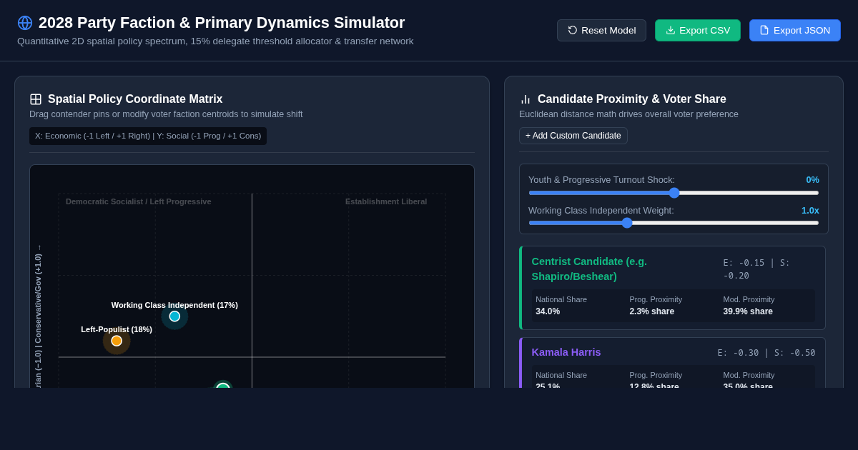Click the 'Democratic Socialist / Left Progressive' quadrant label
The image size is (858, 450).
click(139, 201)
